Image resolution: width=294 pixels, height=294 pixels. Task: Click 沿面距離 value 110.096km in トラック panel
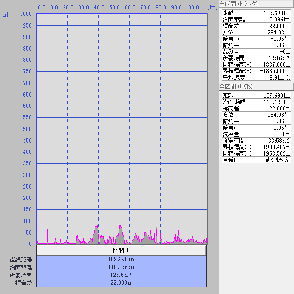click(x=276, y=19)
